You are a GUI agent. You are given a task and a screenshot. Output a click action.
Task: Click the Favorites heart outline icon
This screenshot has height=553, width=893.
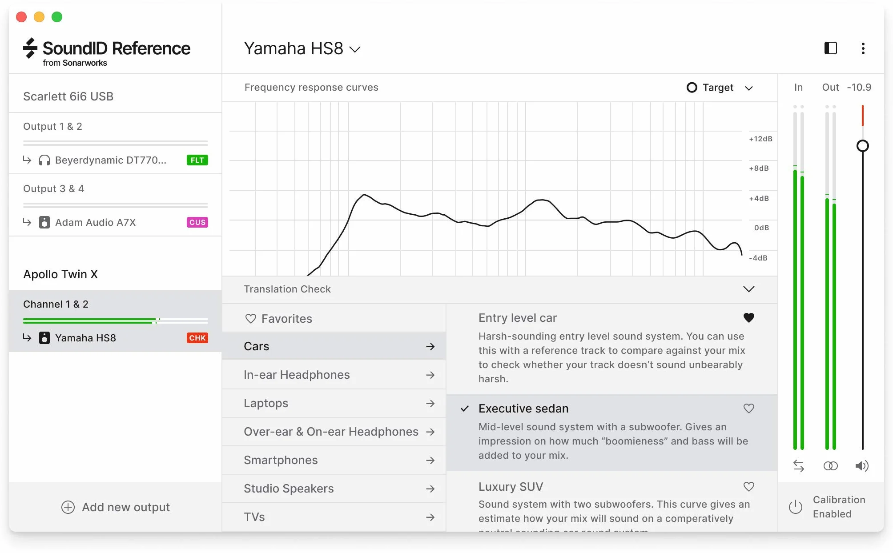pos(250,319)
